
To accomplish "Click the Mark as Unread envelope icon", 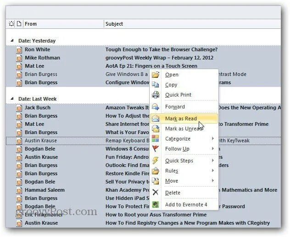I will click(156, 129).
